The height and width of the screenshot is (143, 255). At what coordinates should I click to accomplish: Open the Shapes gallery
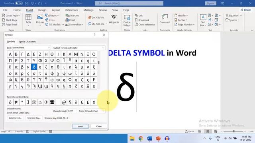52,15
